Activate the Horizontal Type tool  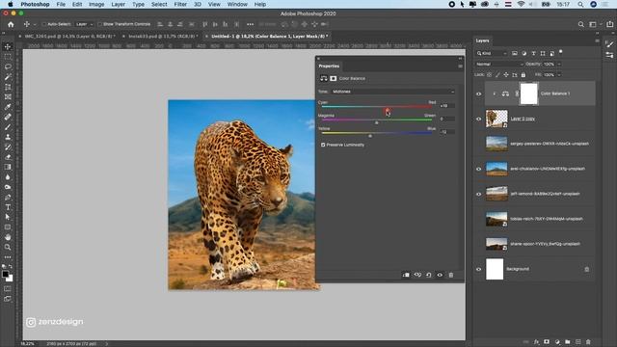click(8, 207)
